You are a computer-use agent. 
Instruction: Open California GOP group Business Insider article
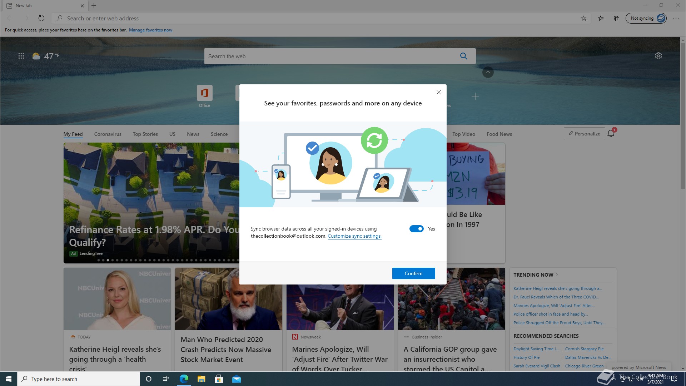coord(452,319)
